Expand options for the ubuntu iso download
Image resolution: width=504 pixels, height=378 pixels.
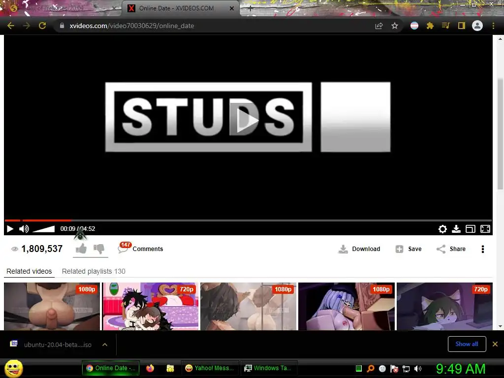coord(105,345)
